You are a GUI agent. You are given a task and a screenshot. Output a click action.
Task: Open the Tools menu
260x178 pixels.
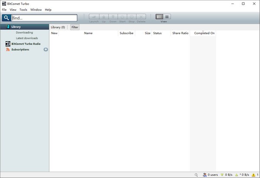point(23,10)
